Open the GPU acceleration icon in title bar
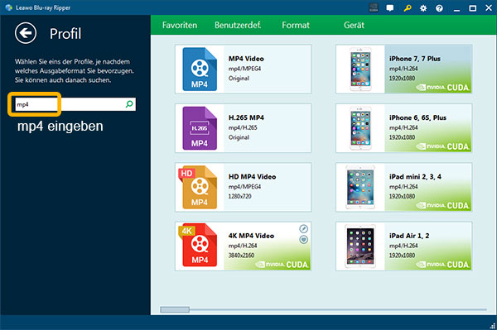The height and width of the screenshot is (330, 497). click(374, 8)
